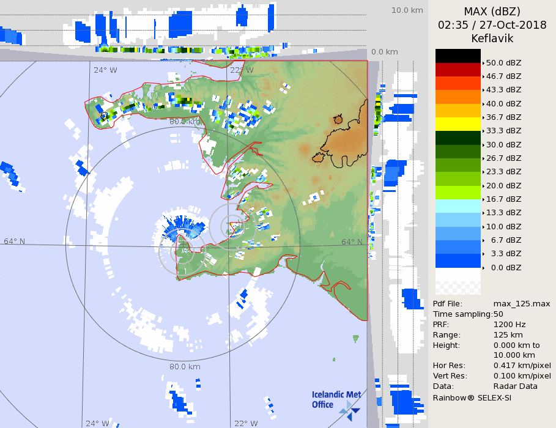Viewport: 556px width, 428px height.
Task: Click the Keflavik station name
Action: click(x=491, y=39)
